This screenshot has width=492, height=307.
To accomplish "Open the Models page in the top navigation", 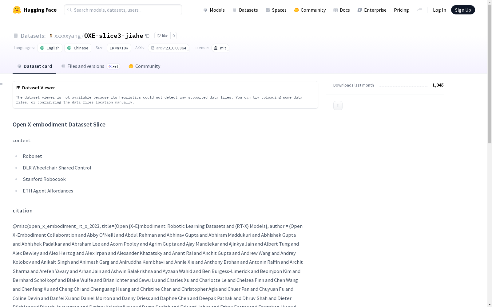I will coord(214,10).
